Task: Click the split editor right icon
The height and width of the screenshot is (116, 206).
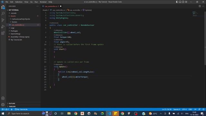Action: coord(200,6)
